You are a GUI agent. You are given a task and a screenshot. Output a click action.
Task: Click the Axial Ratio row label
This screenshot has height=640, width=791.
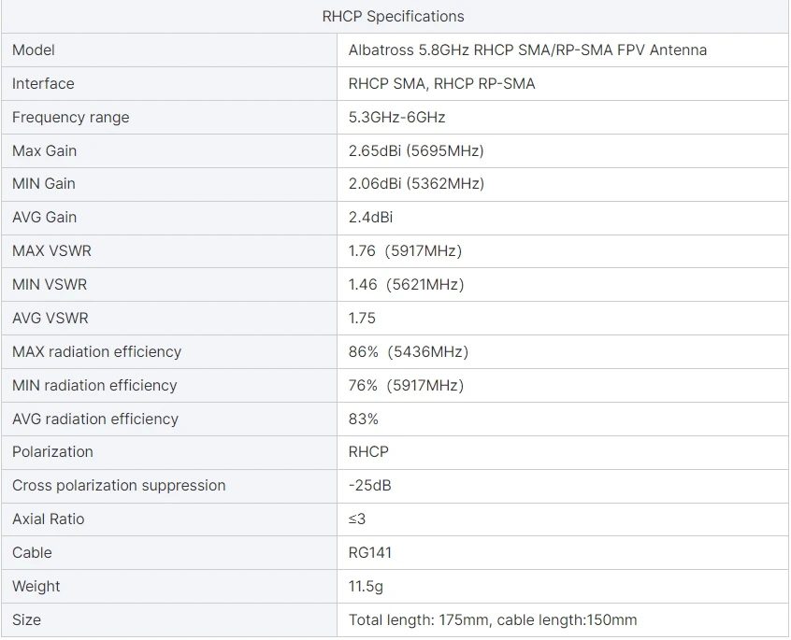click(x=48, y=519)
